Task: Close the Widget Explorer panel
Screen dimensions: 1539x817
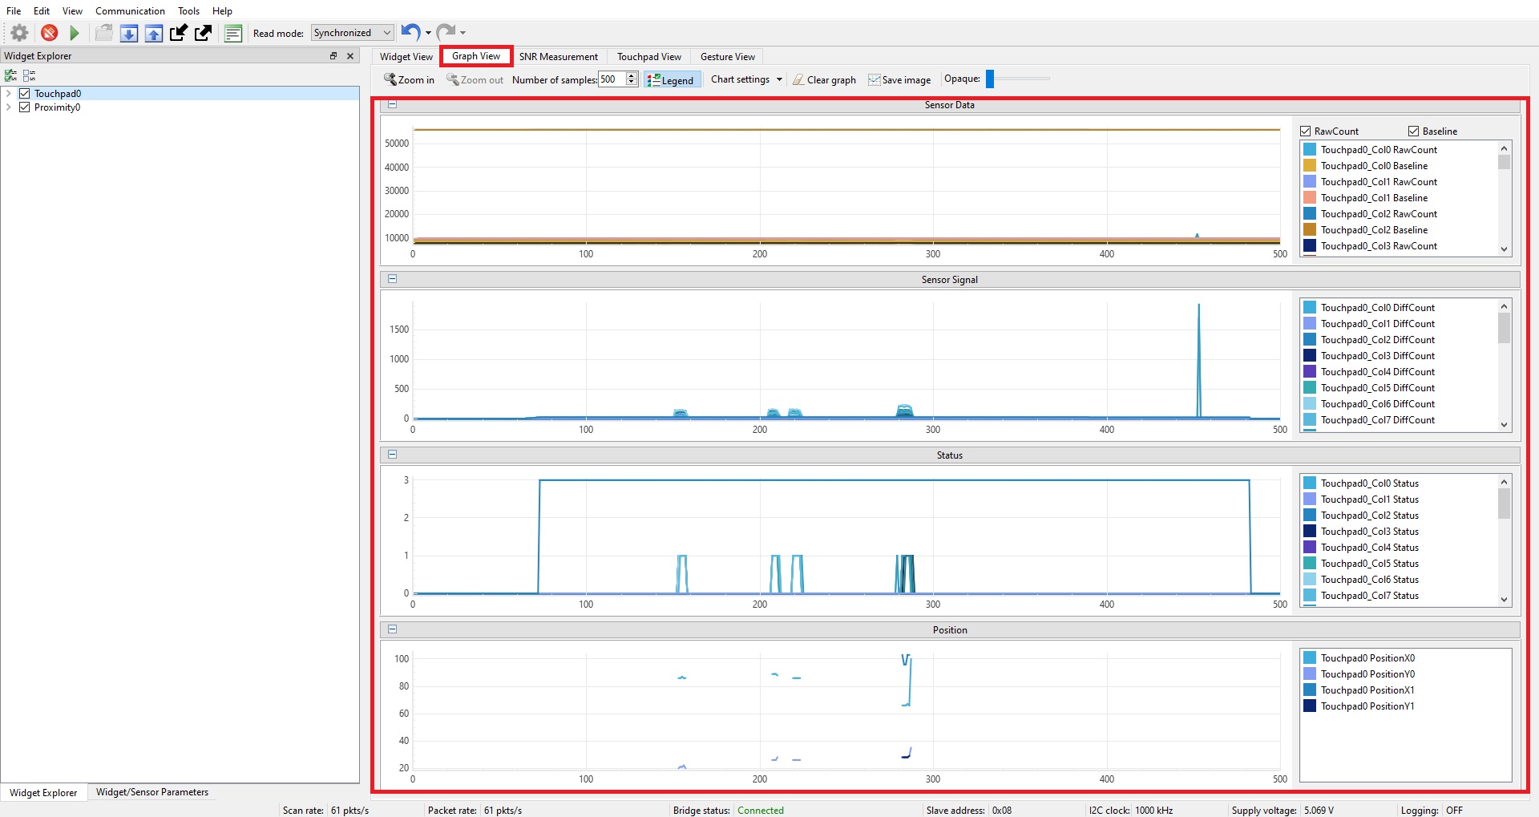Action: click(350, 56)
